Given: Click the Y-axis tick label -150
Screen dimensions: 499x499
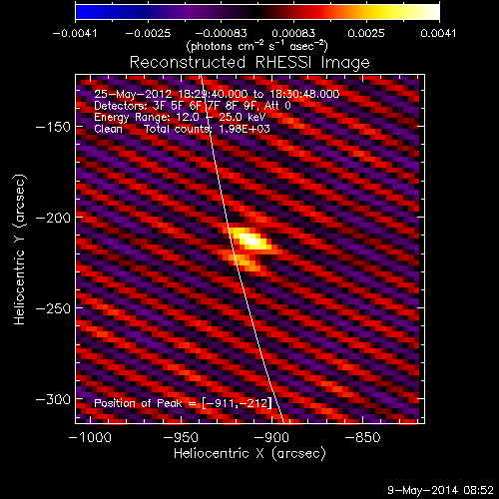Looking at the screenshot, I should click(x=53, y=127).
